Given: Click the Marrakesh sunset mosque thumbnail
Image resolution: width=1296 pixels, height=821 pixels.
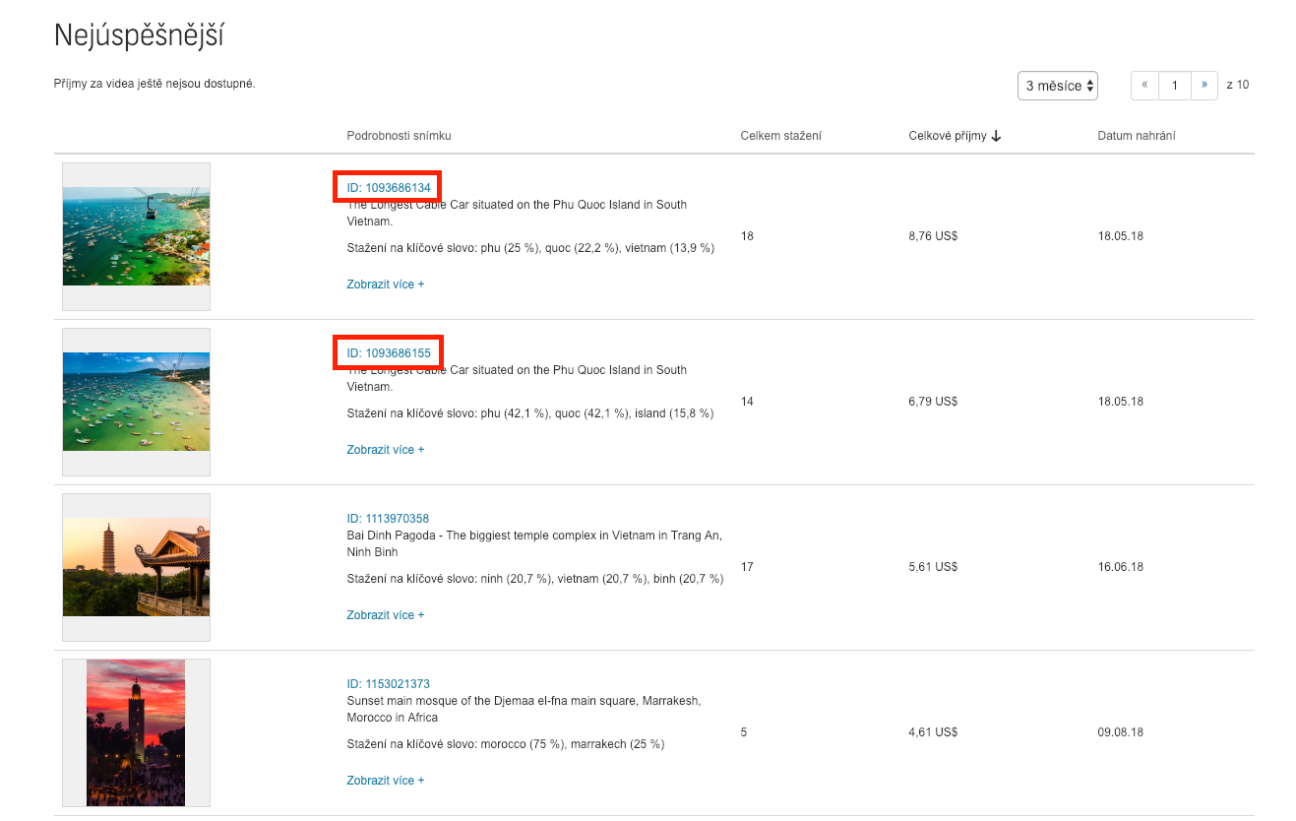Looking at the screenshot, I should click(x=136, y=732).
